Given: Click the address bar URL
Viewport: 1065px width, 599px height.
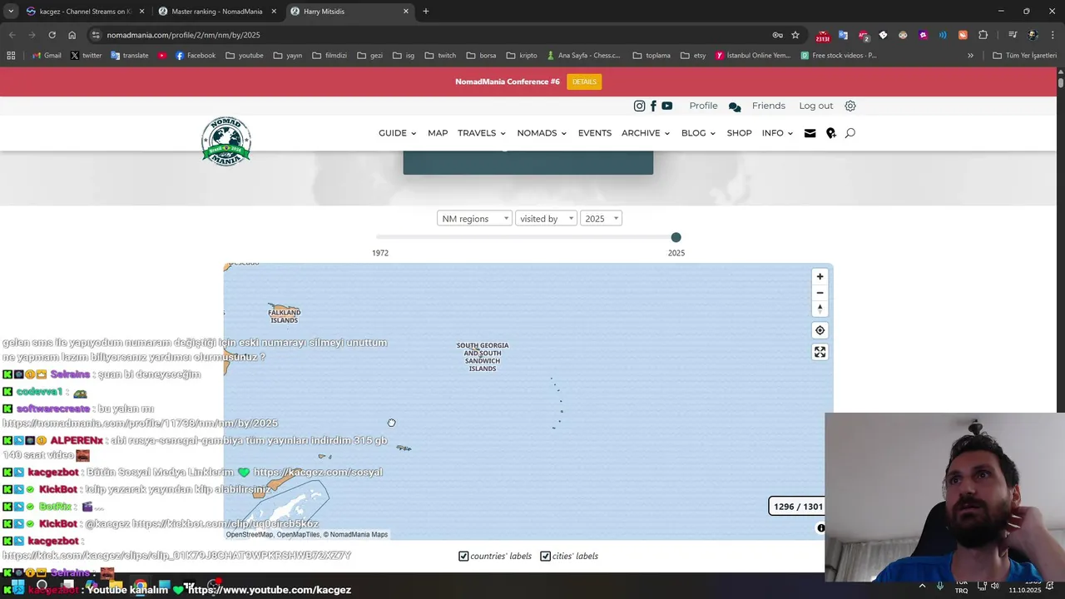Looking at the screenshot, I should point(183,35).
